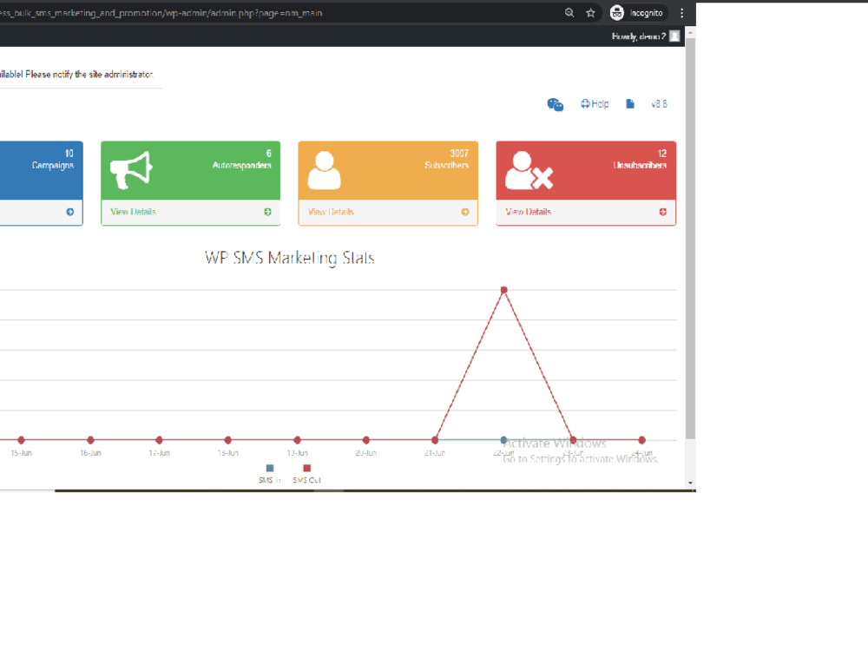Click the 6 Autoresponders count
Screen dimensions: 868x651
click(x=268, y=154)
